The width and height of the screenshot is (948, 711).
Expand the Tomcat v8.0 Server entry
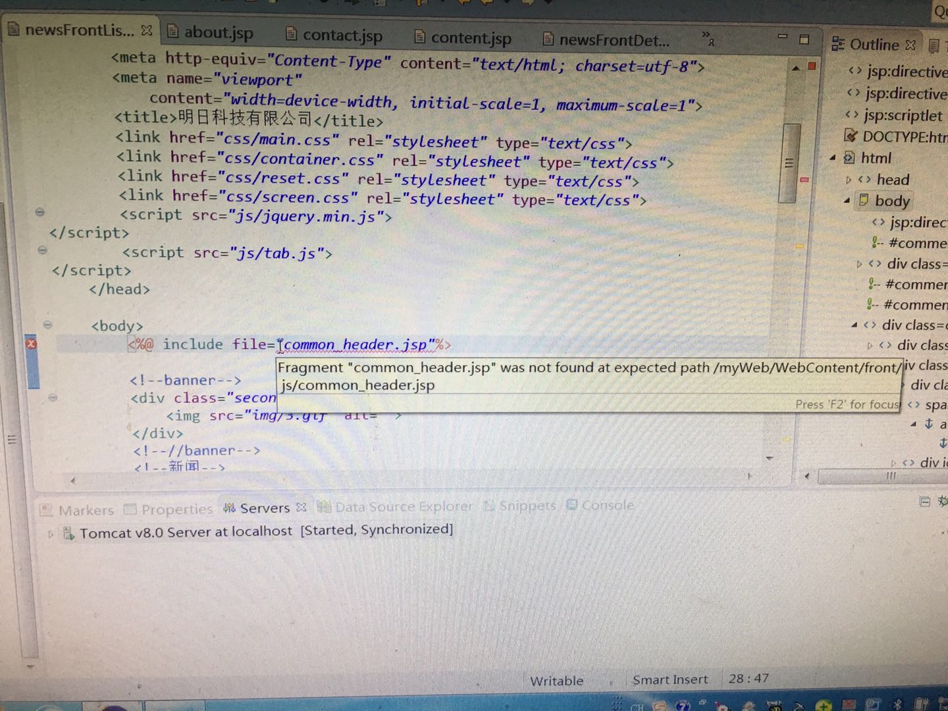click(x=51, y=534)
